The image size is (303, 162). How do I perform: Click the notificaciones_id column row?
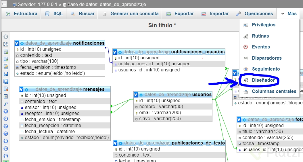pos(169,64)
